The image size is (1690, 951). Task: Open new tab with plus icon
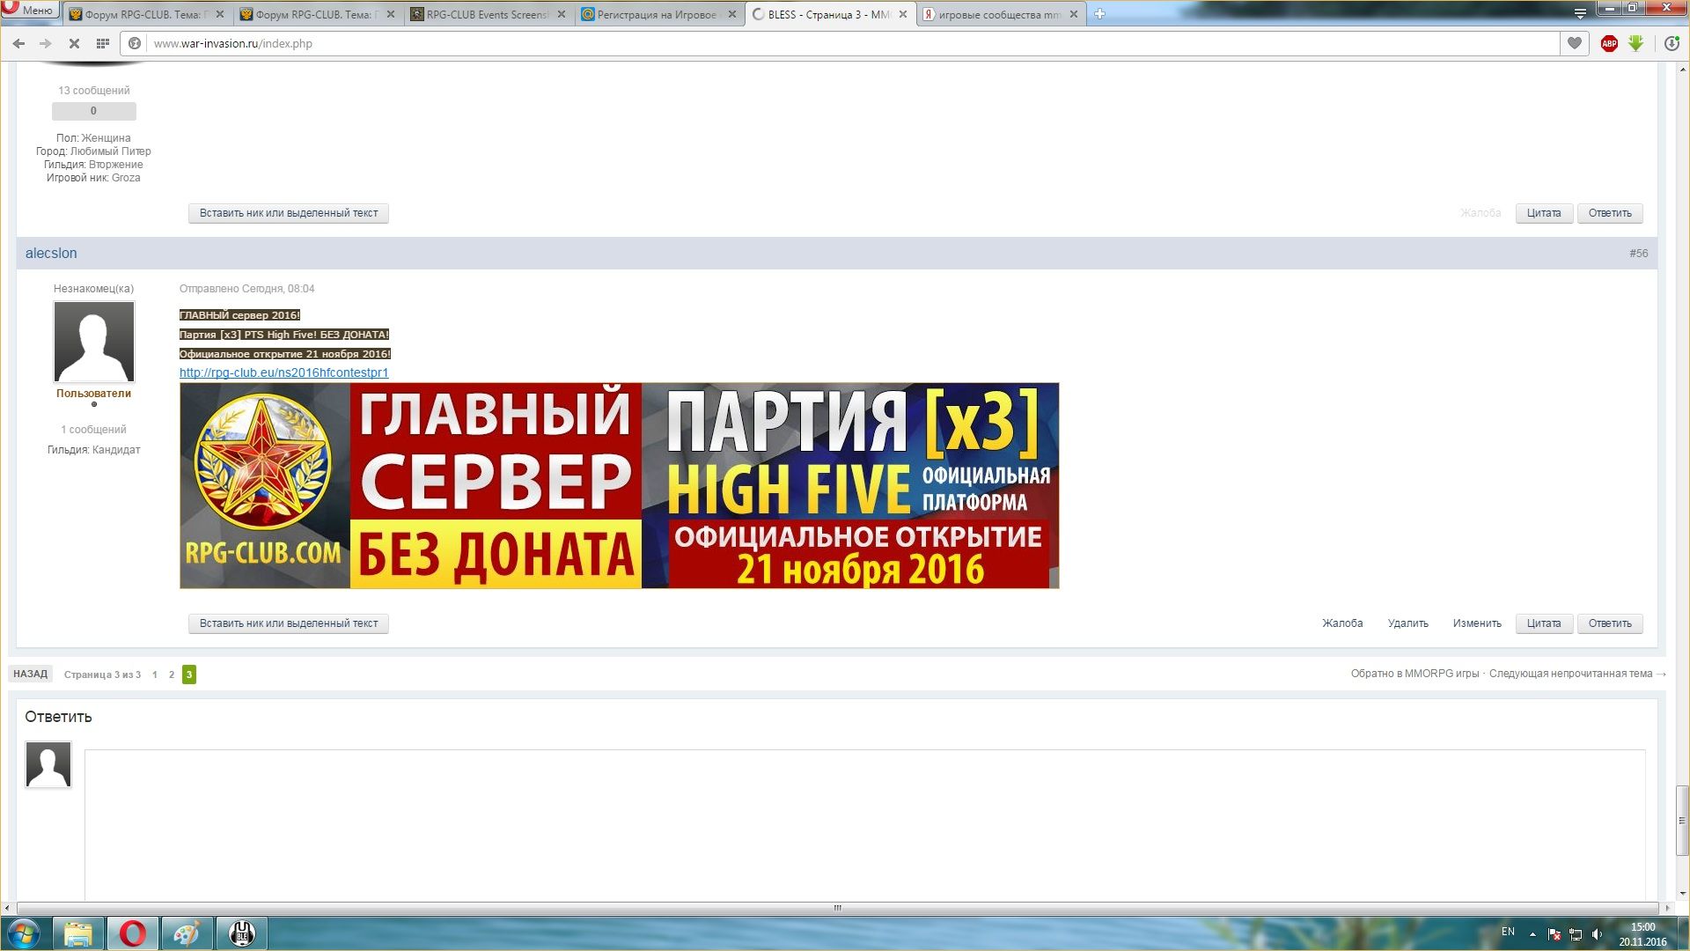coord(1099,14)
